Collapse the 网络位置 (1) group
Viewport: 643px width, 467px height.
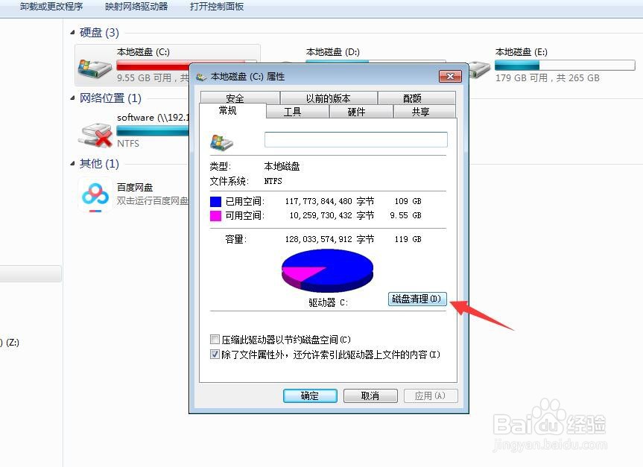72,98
